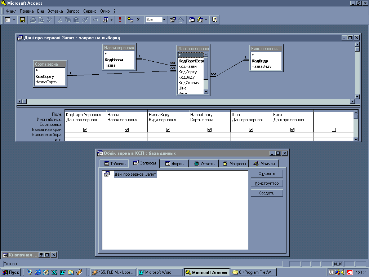The height and width of the screenshot is (277, 369).
Task: Toggle Totals with the sigma icon
Action: [x=138, y=20]
